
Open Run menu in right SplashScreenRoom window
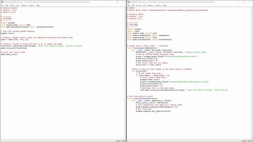tap(144, 5)
